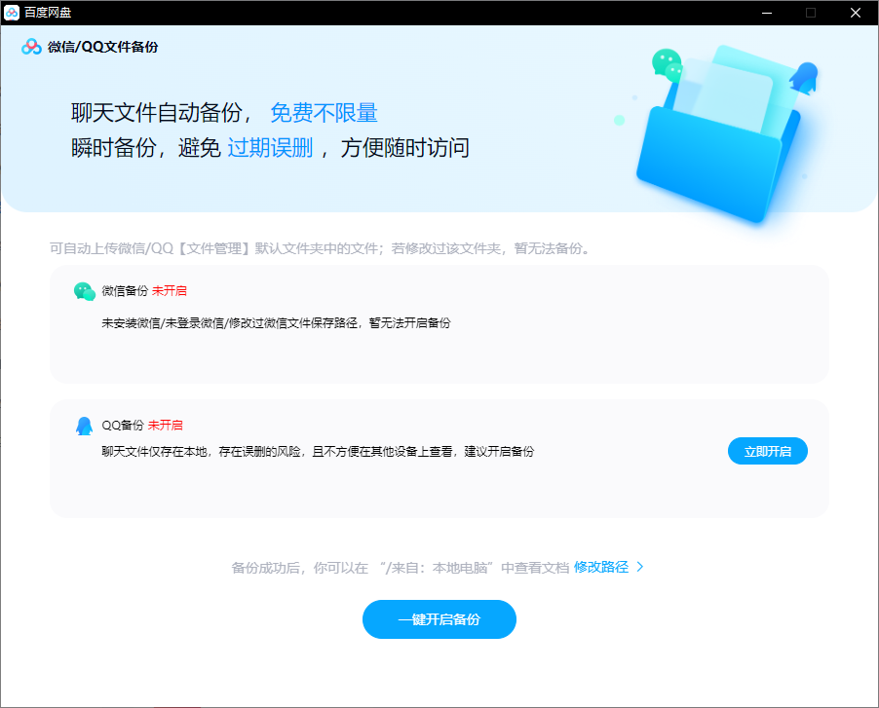The height and width of the screenshot is (708, 879).
Task: Enable backup with 一键开启备份 button
Action: point(439,618)
